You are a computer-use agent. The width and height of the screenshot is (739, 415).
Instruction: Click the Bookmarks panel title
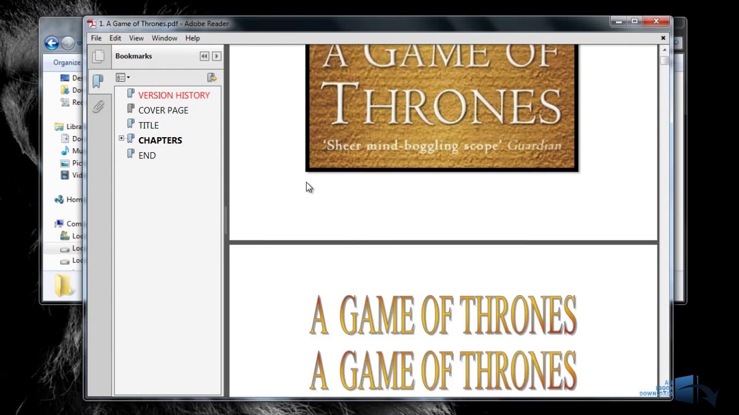click(133, 56)
